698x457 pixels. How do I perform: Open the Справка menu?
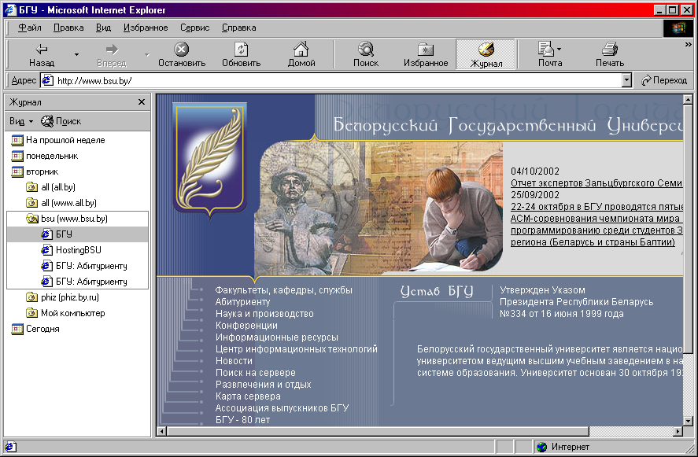[238, 28]
